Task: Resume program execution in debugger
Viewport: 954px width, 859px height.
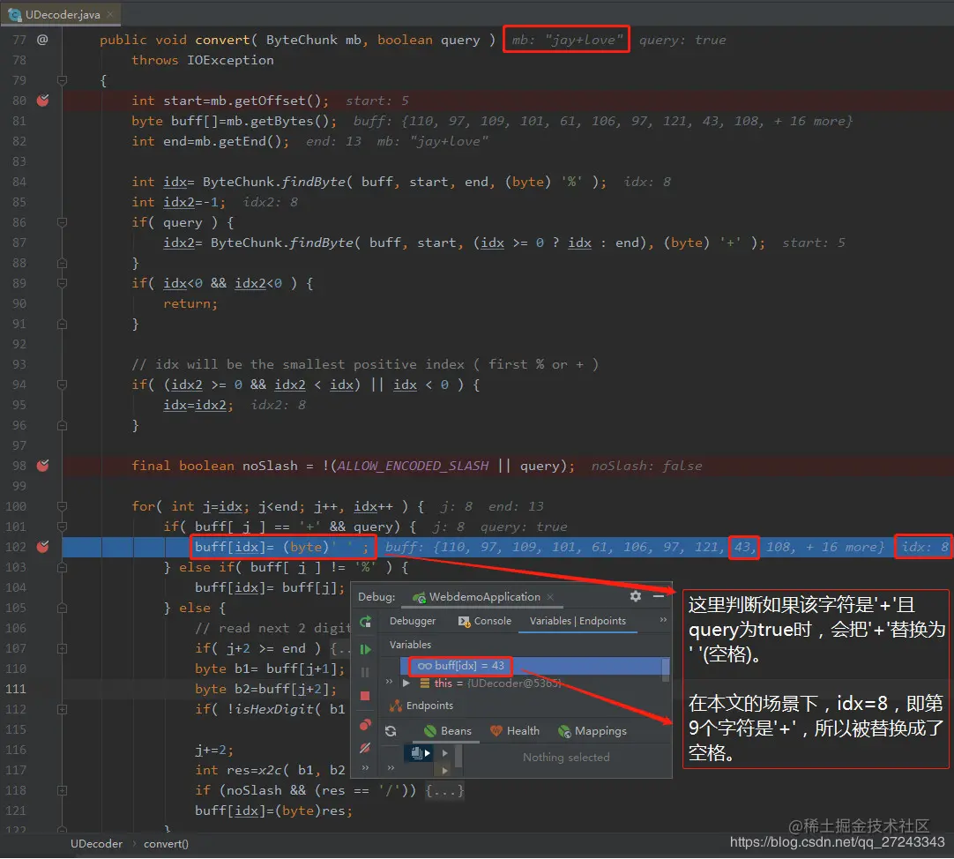Action: tap(365, 650)
